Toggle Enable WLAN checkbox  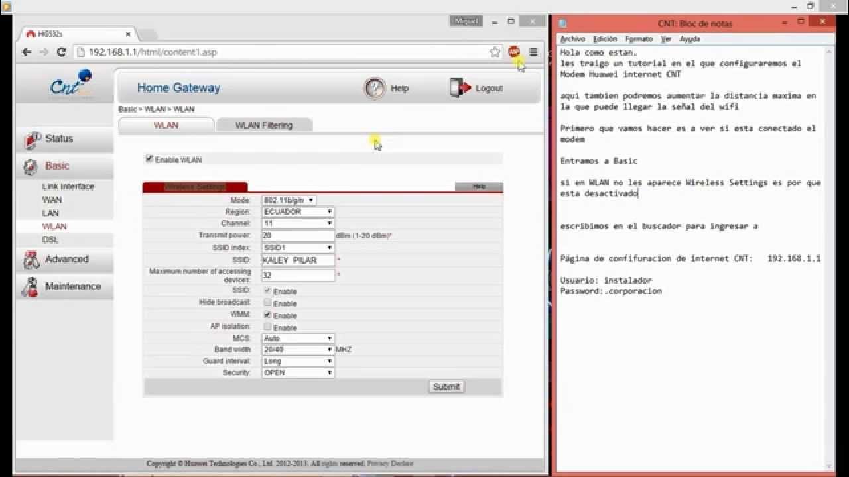[149, 159]
